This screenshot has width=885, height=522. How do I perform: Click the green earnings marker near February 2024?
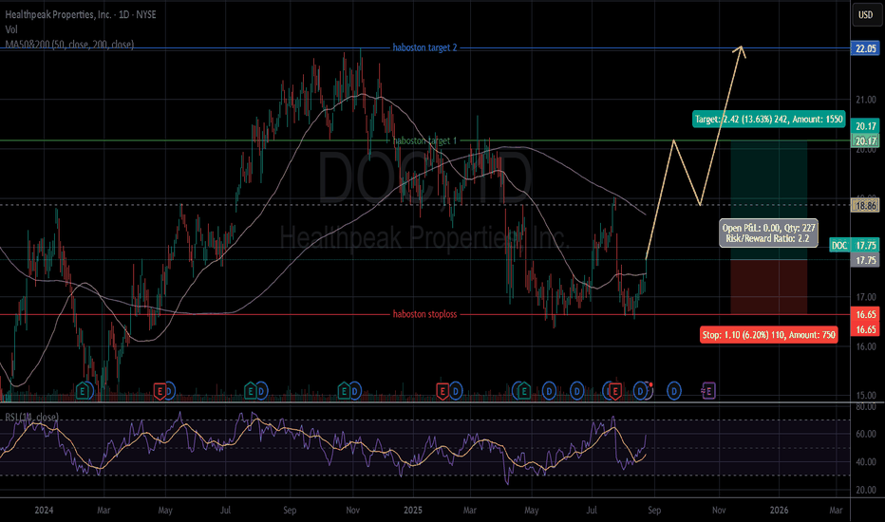coord(83,390)
